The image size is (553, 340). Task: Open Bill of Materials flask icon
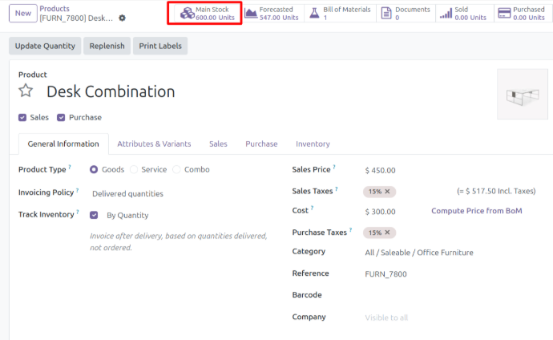tap(315, 14)
